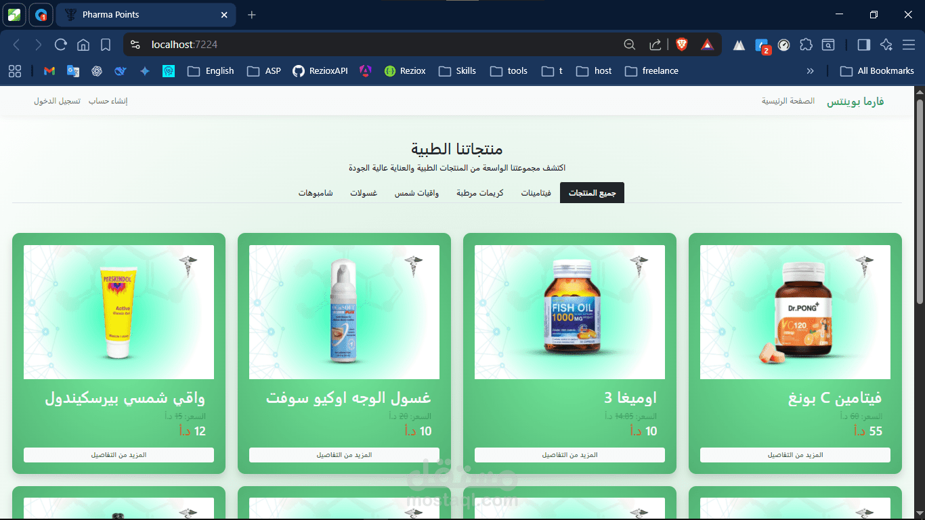The height and width of the screenshot is (520, 925).
Task: Open the share icon in address bar
Action: 655,45
